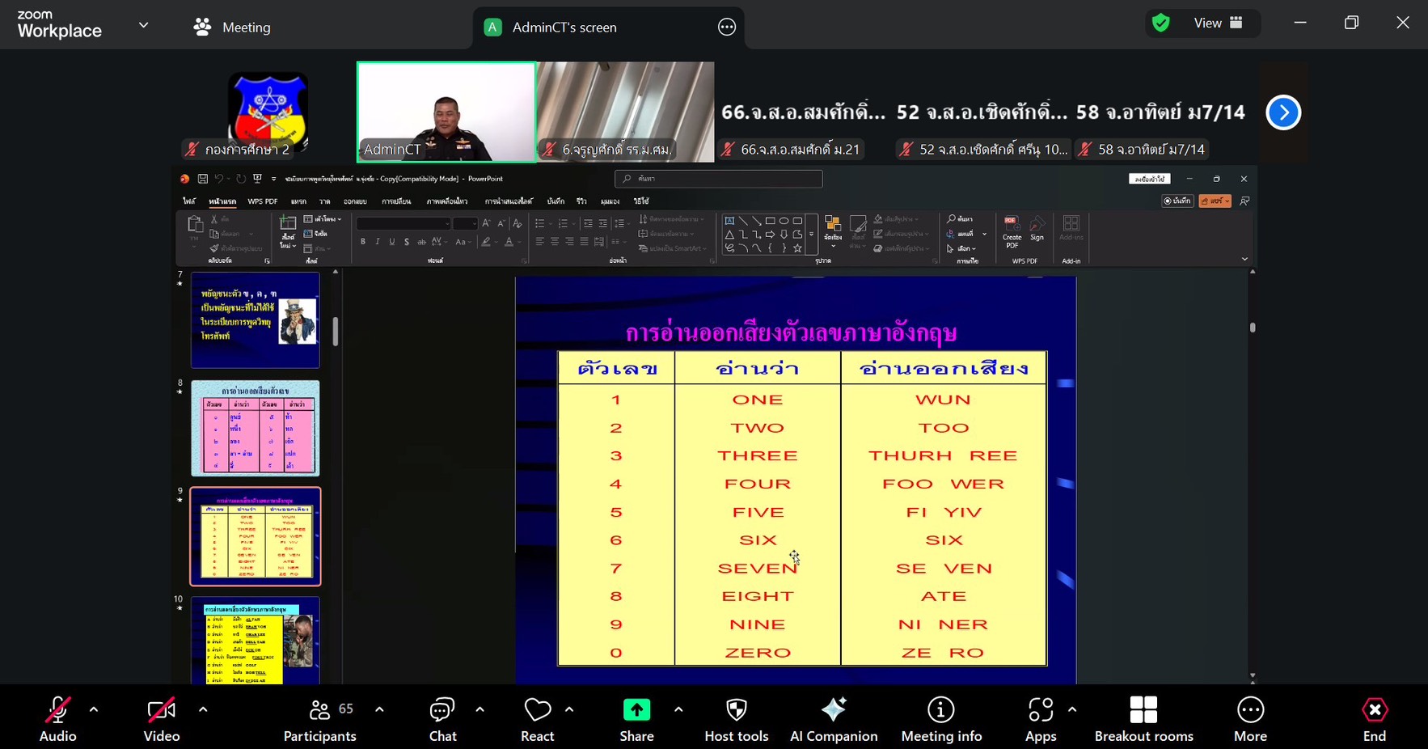Open the Zoom Workplace dropdown chevron
1428x749 pixels.
click(x=143, y=25)
